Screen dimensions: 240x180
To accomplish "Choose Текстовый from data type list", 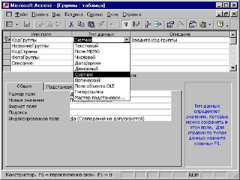I will click(x=102, y=46).
